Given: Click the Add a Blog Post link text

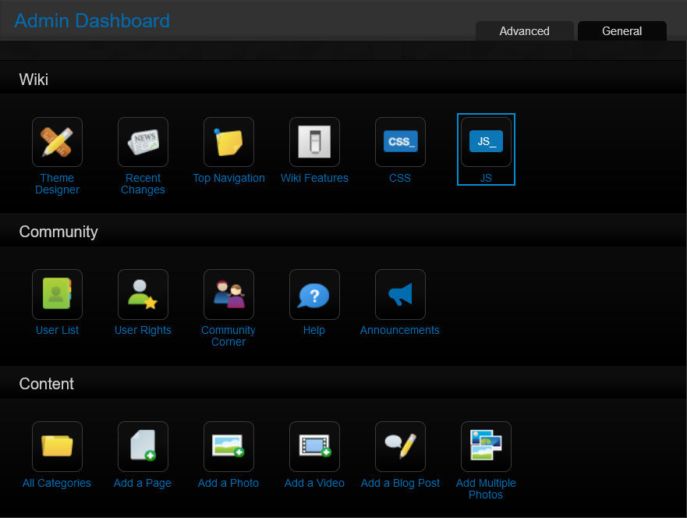Looking at the screenshot, I should (x=400, y=483).
